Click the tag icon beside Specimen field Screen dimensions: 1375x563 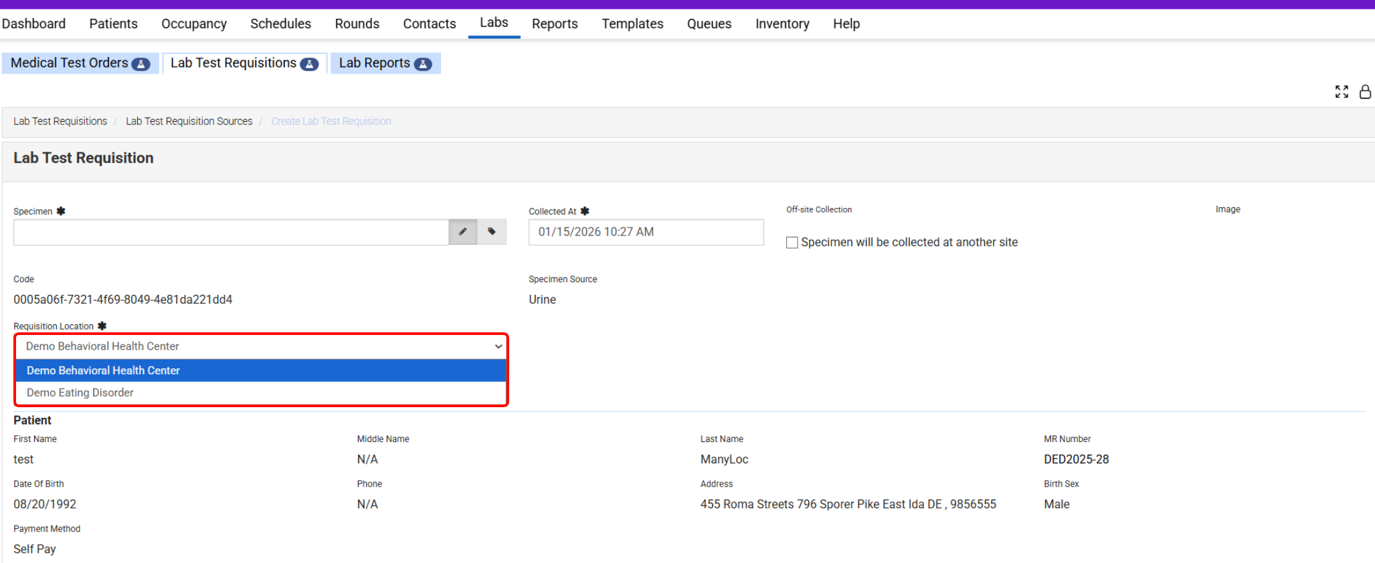tap(492, 232)
